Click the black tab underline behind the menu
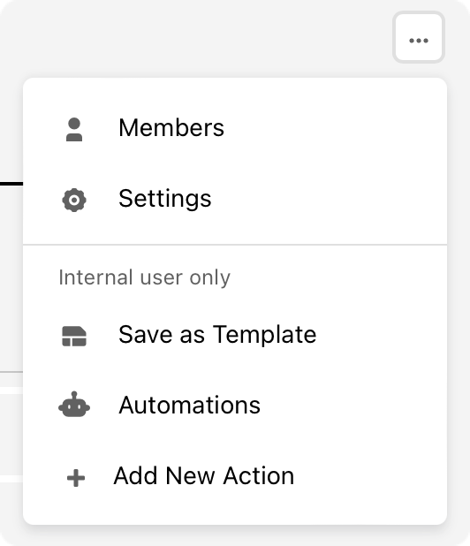 [x=11, y=184]
